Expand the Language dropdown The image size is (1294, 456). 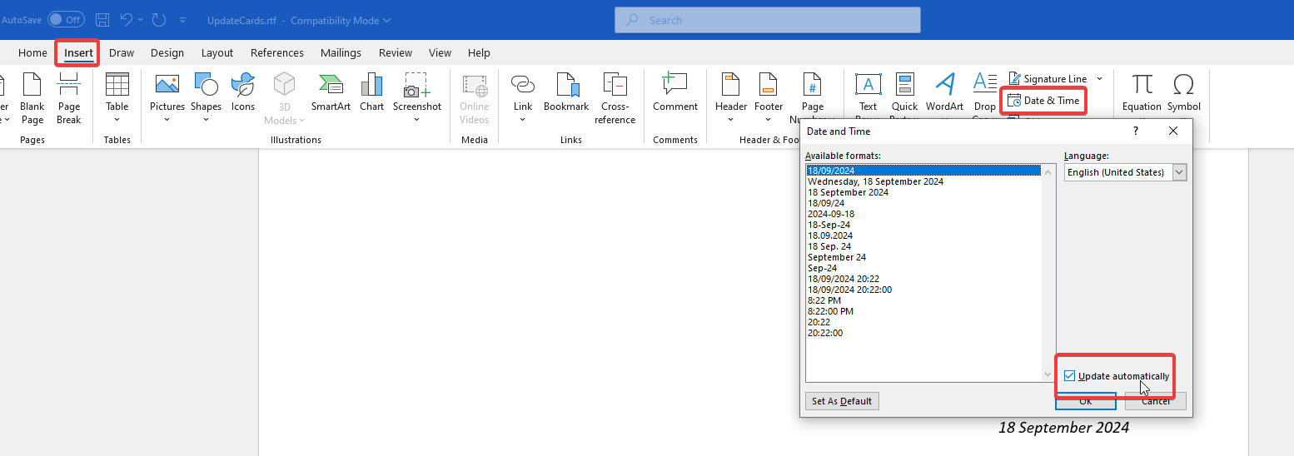(1179, 172)
